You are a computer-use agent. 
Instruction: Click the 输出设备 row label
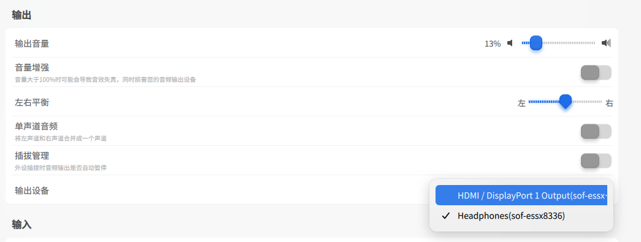[x=32, y=191]
